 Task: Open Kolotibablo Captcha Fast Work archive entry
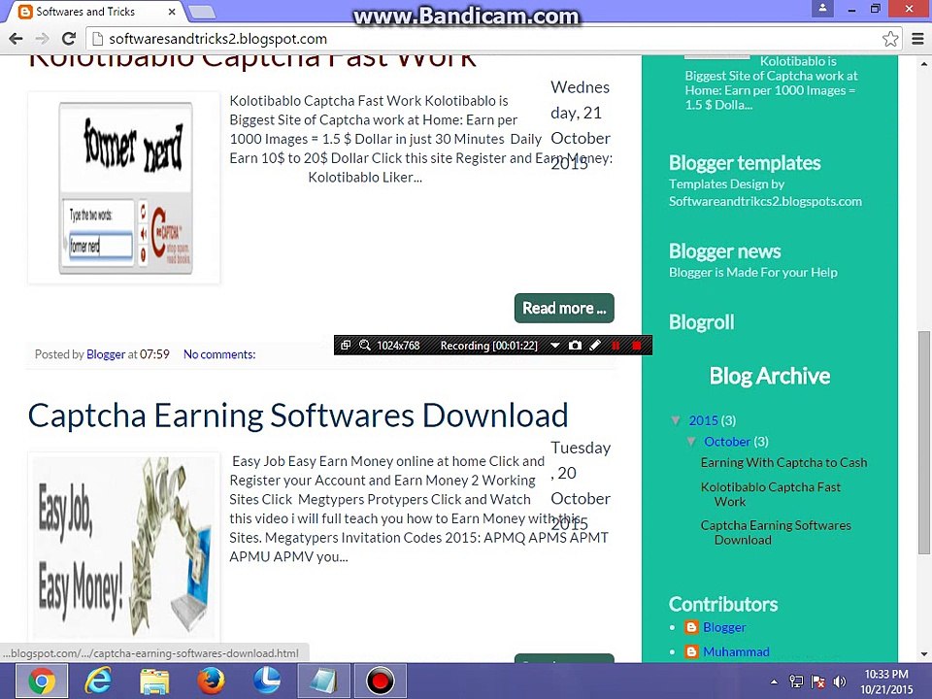point(770,494)
